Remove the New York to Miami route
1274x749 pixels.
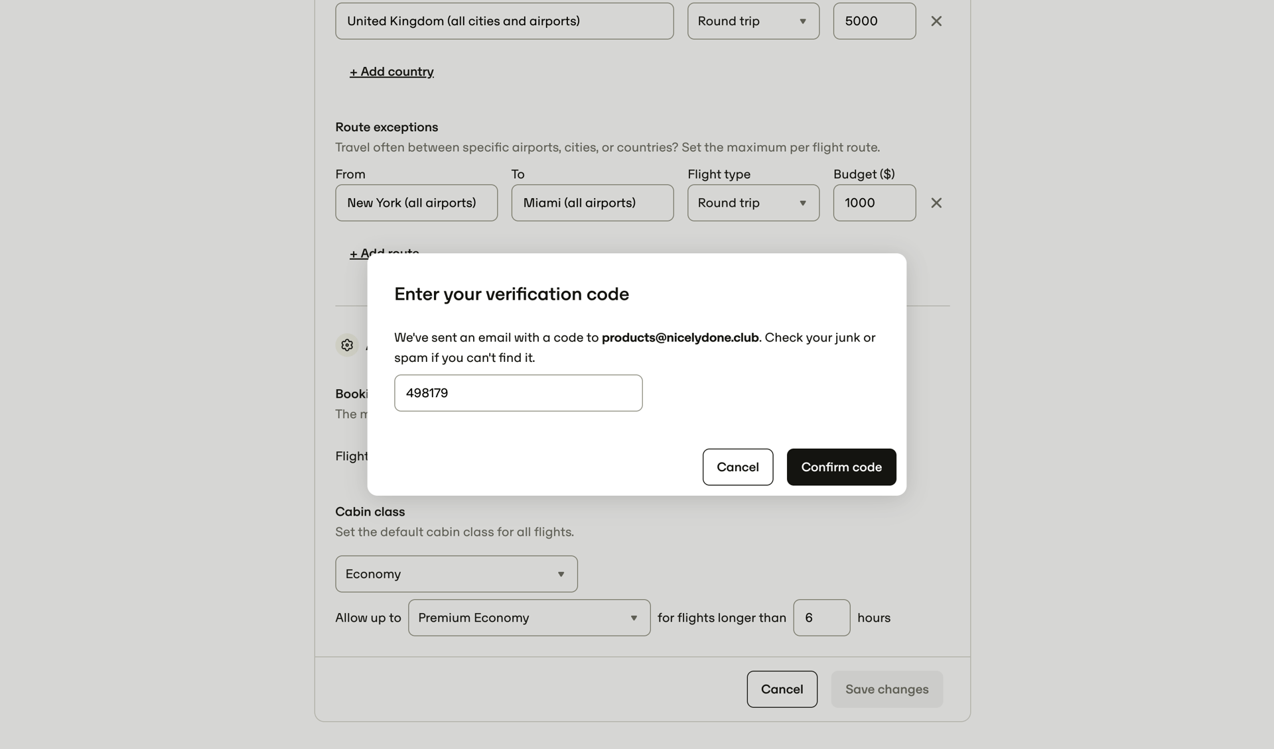(936, 203)
